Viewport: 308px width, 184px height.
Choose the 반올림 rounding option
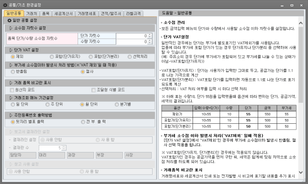point(13,72)
